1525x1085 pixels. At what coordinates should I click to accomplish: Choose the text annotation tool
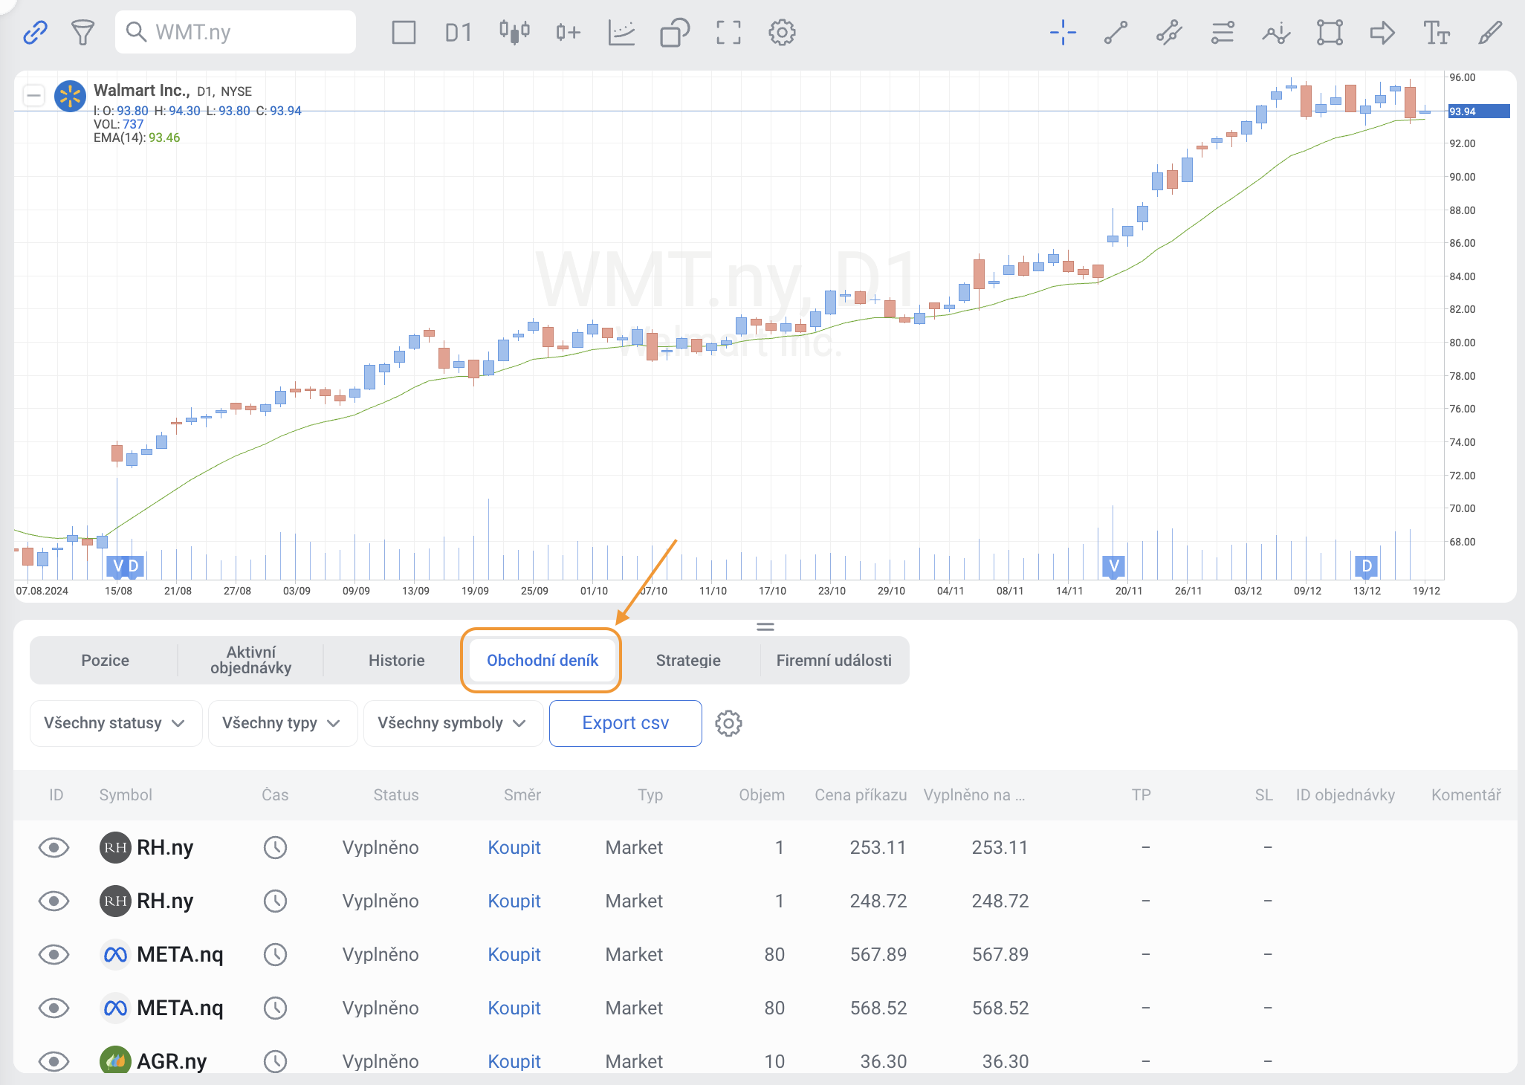1436,32
